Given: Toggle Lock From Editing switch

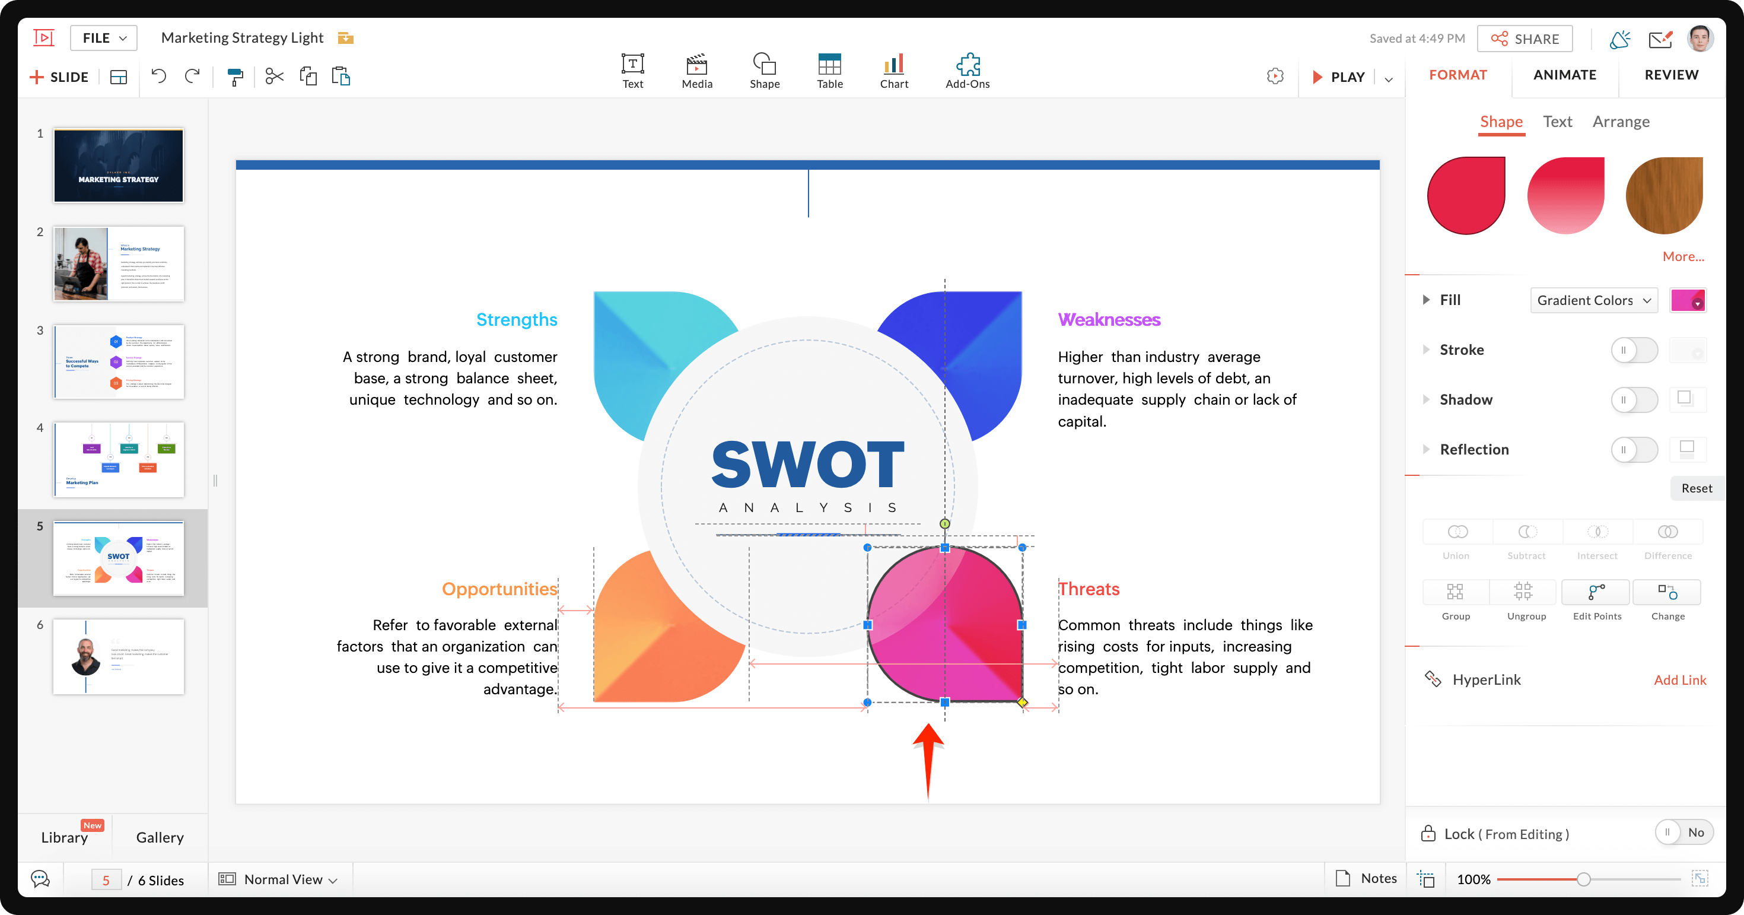Looking at the screenshot, I should click(x=1683, y=833).
